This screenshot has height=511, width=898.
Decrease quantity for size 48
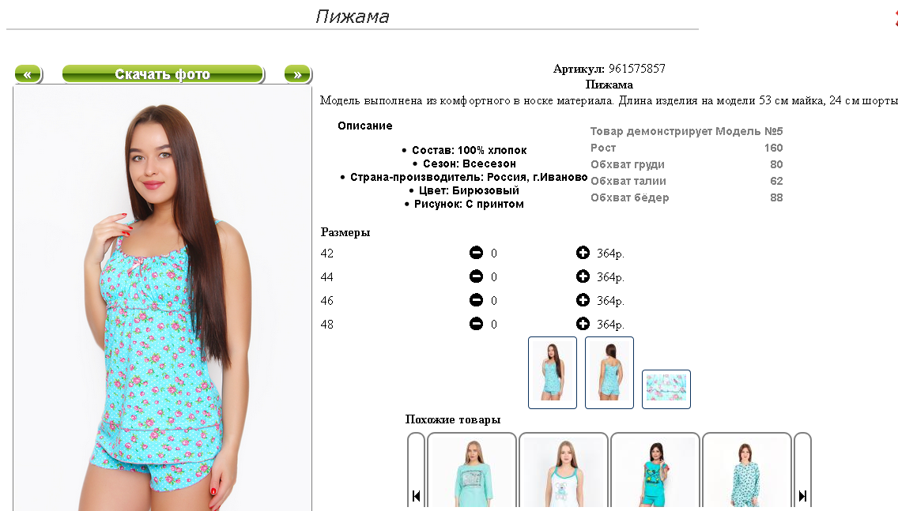pos(476,324)
